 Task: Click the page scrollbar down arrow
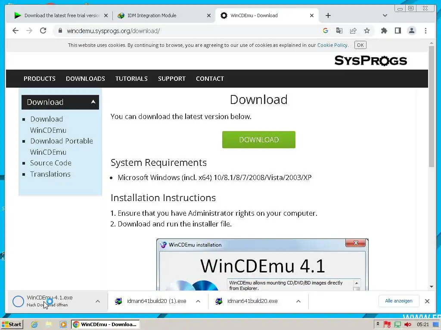click(x=432, y=287)
